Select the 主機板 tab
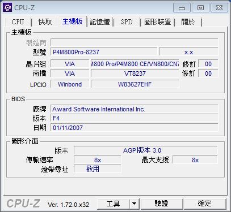The height and width of the screenshot is (212, 231). coord(73,21)
